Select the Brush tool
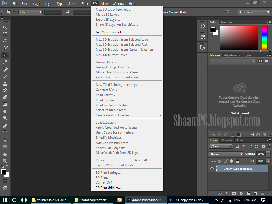Viewport: 272px width, 204px height. (x=5, y=76)
